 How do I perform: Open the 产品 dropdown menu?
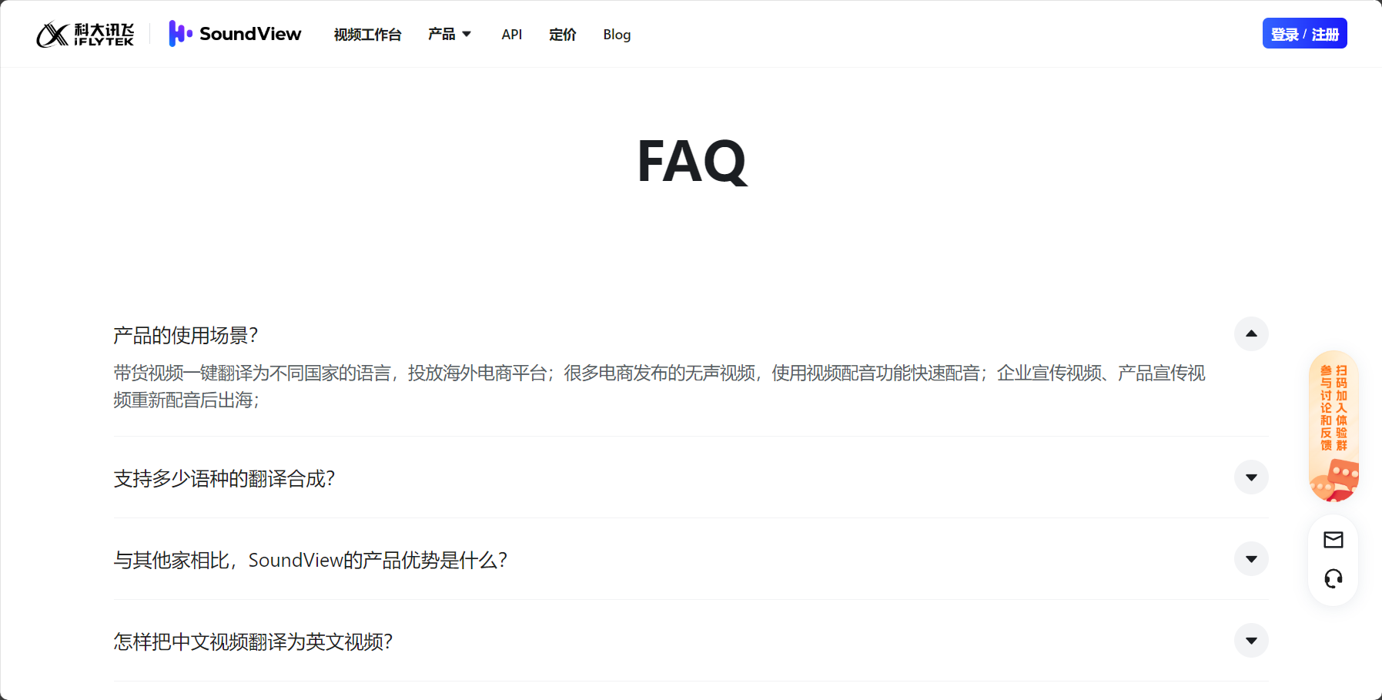(450, 34)
